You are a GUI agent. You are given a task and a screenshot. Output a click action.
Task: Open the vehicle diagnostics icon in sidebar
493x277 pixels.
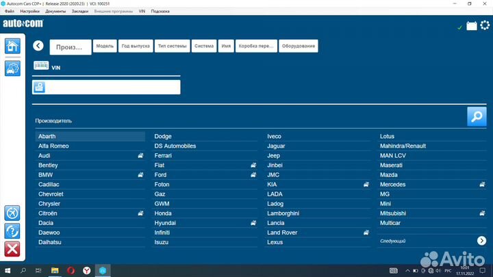click(12, 68)
